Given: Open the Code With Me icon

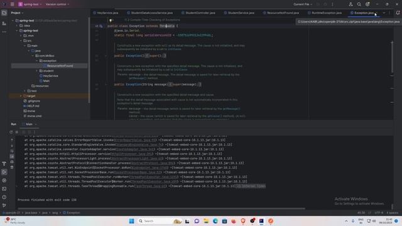Looking at the screenshot, I should coord(350,4).
